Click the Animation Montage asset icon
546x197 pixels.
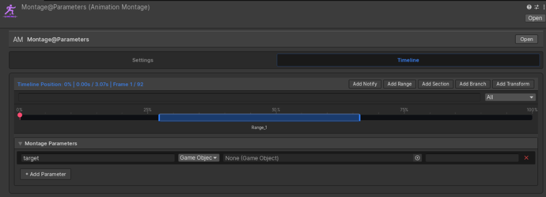pyautogui.click(x=10, y=11)
